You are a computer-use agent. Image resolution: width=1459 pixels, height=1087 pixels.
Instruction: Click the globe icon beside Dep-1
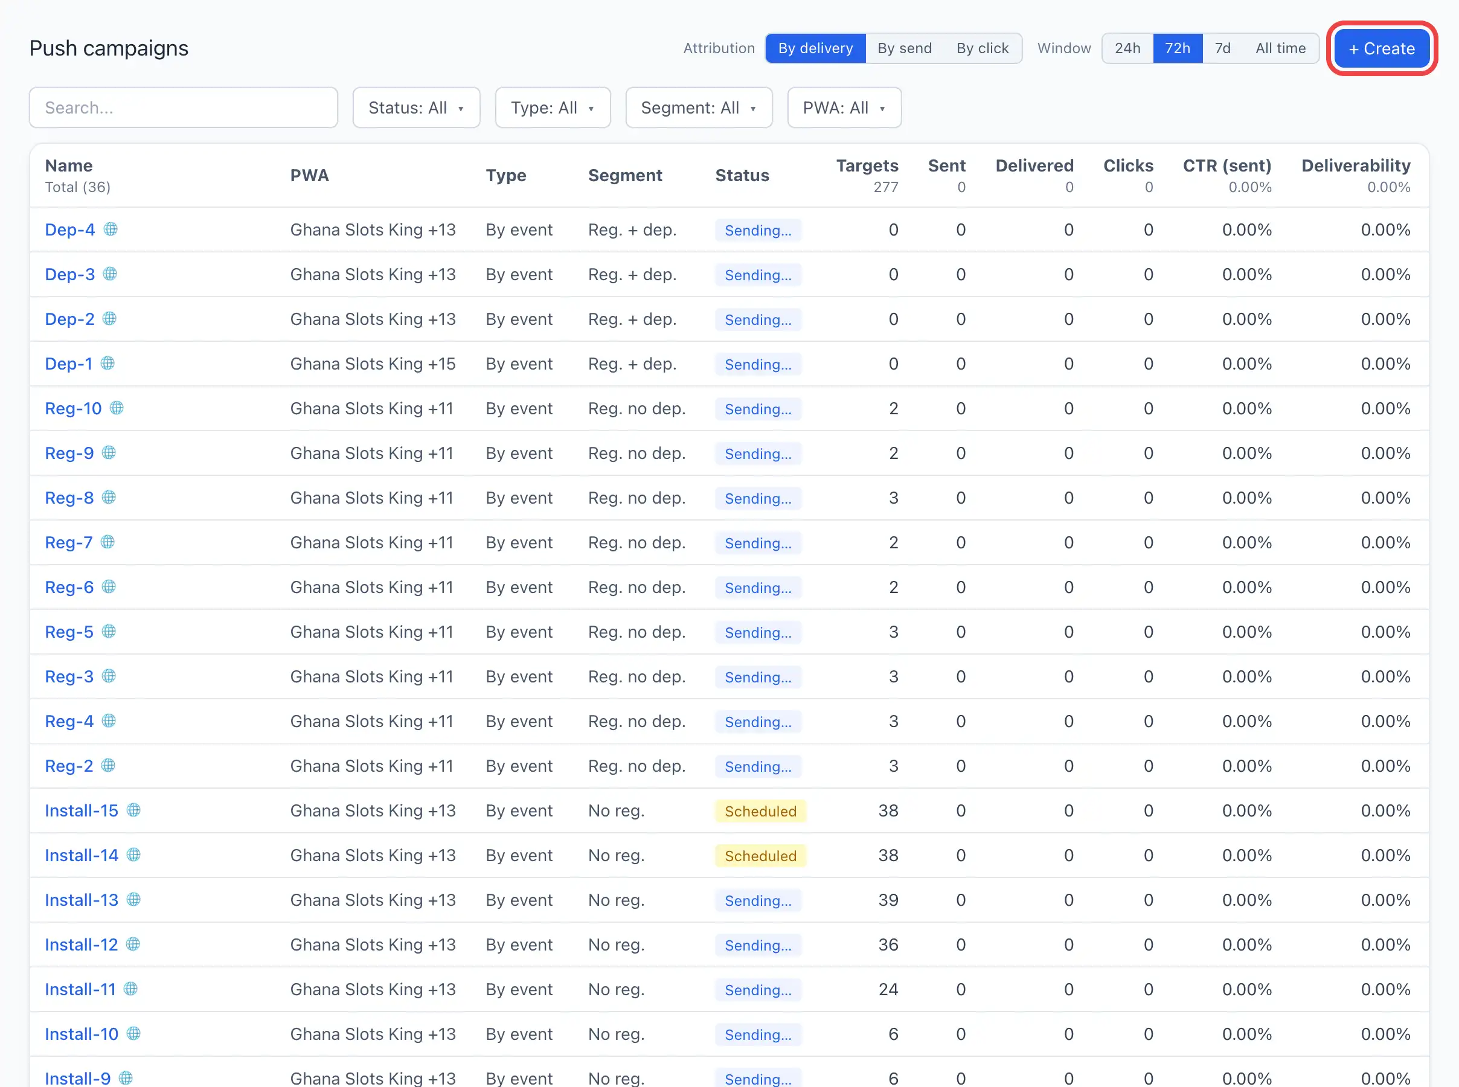pos(108,363)
